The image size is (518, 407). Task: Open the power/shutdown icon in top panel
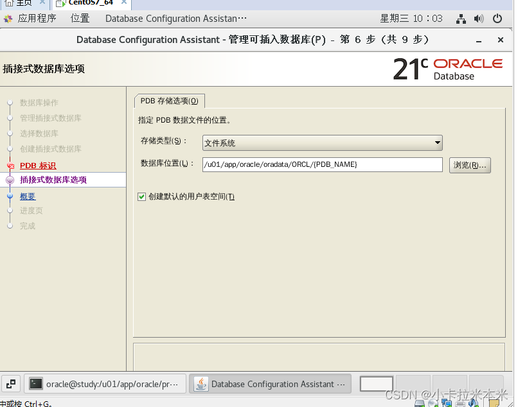coord(497,19)
